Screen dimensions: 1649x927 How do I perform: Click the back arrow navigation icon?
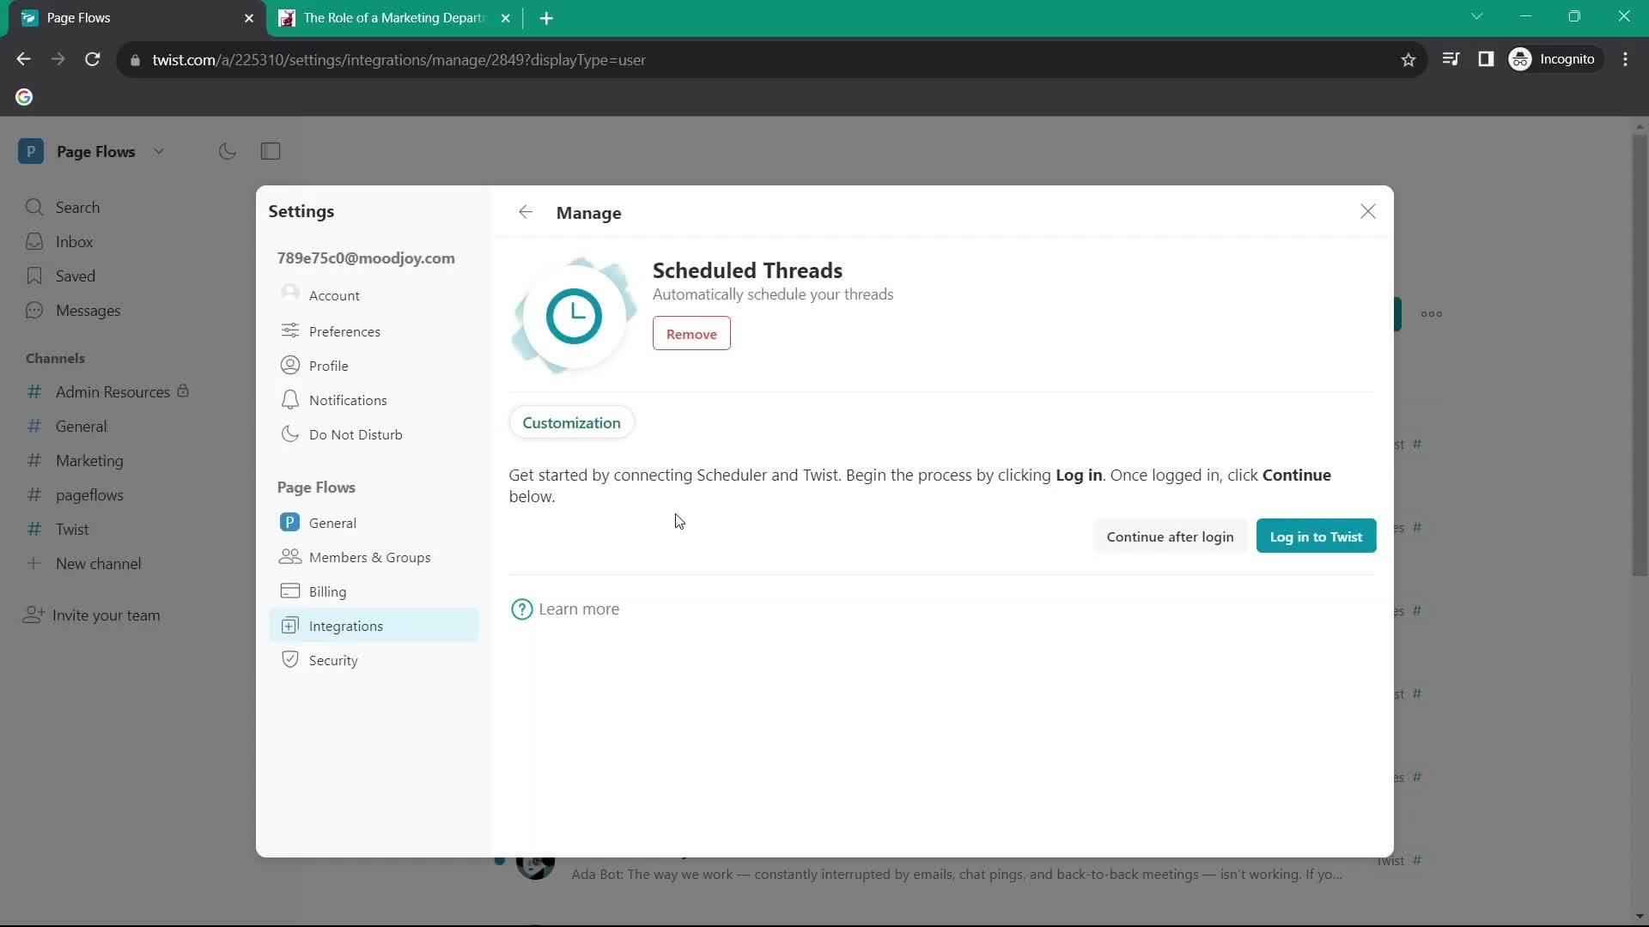point(525,212)
